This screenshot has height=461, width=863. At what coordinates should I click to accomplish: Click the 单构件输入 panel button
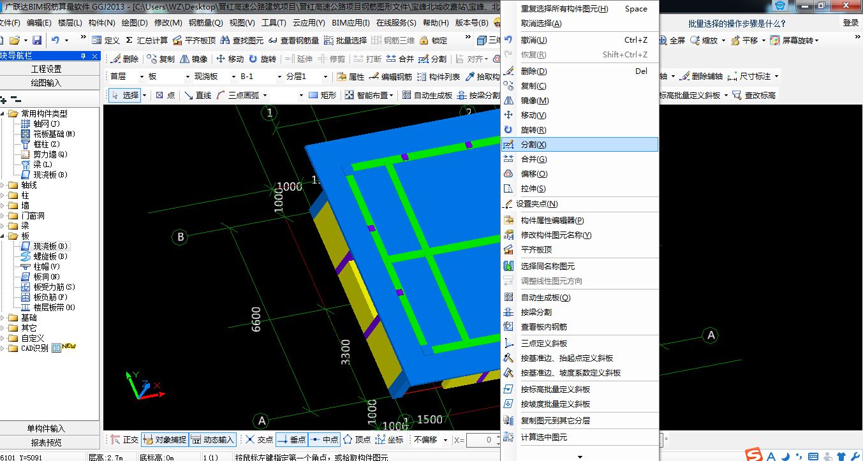pyautogui.click(x=47, y=428)
